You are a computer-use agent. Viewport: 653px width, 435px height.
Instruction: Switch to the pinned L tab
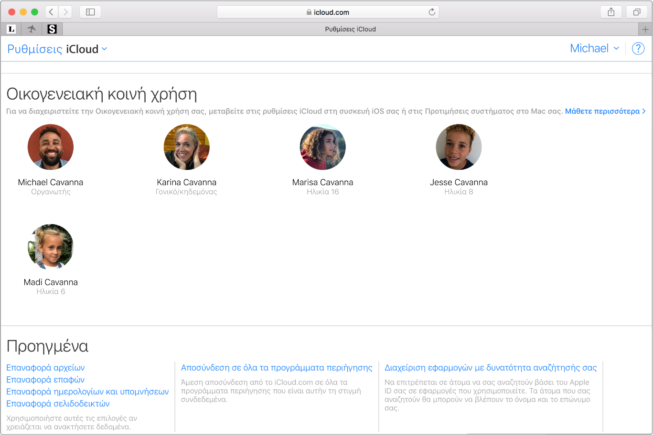click(11, 29)
